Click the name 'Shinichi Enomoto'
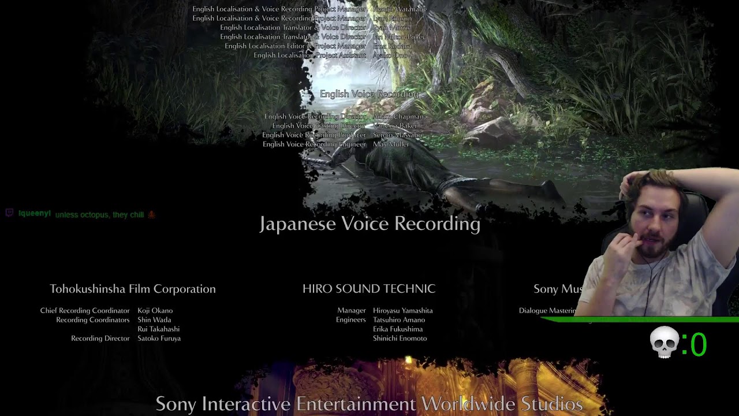 pos(400,339)
